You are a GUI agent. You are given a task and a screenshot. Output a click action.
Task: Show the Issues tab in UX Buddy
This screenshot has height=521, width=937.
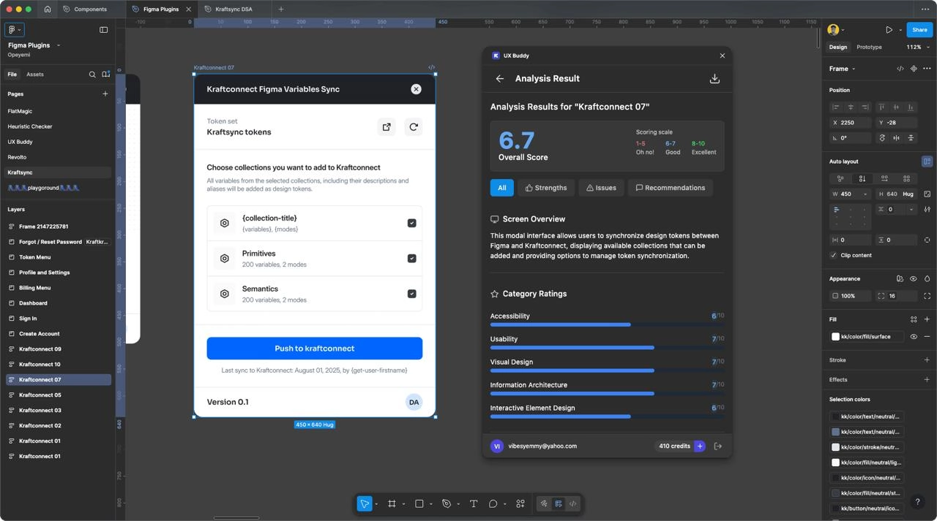click(x=601, y=188)
